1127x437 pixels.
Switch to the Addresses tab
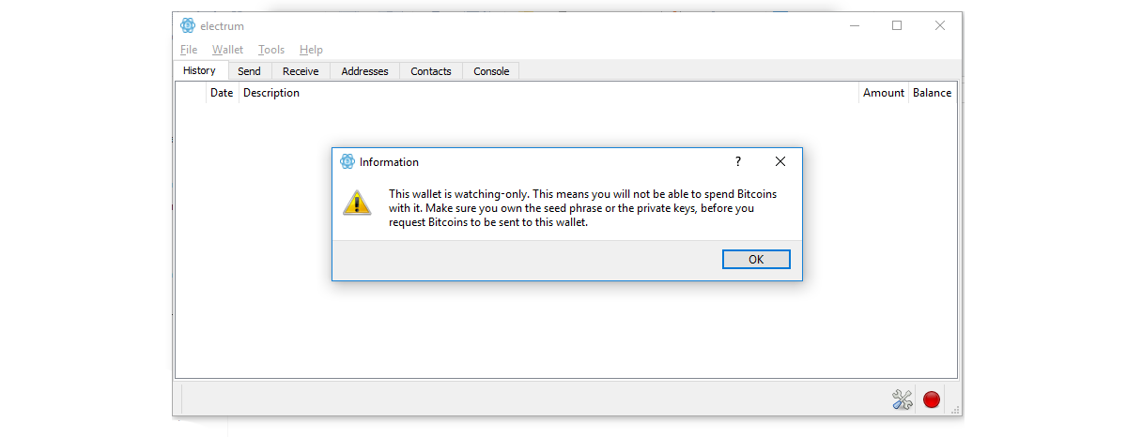point(364,71)
